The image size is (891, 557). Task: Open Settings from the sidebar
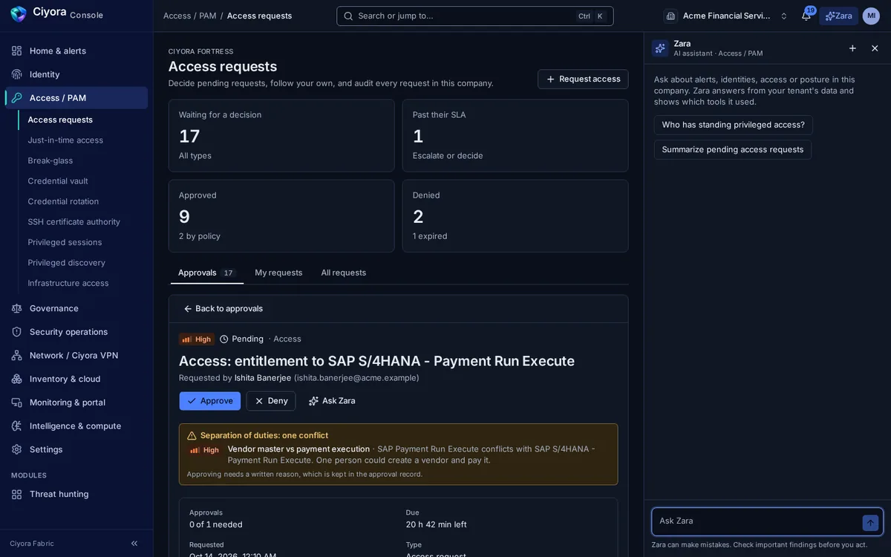point(76,449)
